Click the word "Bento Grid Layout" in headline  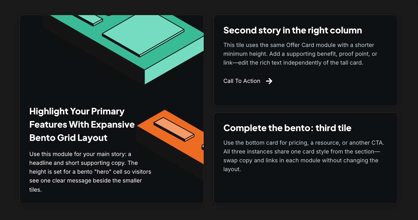coord(68,138)
